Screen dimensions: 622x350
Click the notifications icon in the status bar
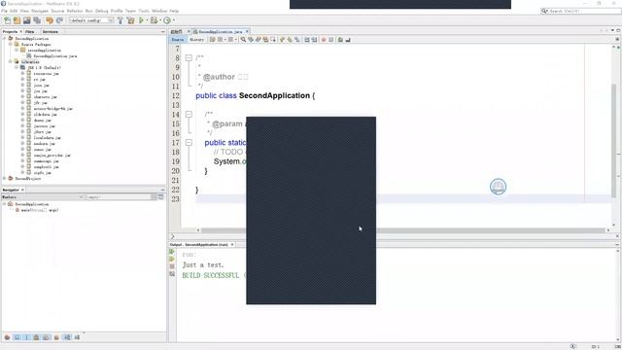572,346
